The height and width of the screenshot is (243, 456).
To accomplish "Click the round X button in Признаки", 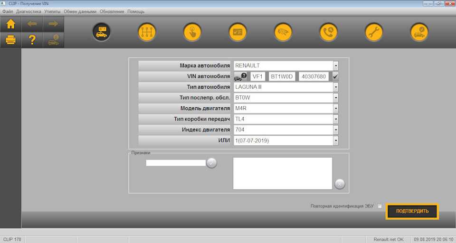I will (x=340, y=184).
